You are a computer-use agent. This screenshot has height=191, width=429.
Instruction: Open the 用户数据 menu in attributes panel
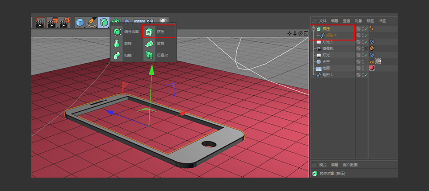tap(350, 164)
